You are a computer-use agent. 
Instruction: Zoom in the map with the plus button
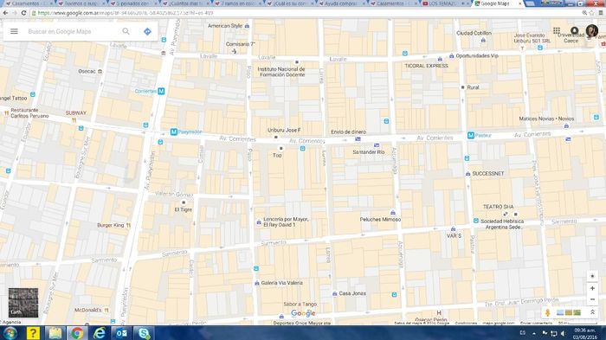click(x=592, y=288)
